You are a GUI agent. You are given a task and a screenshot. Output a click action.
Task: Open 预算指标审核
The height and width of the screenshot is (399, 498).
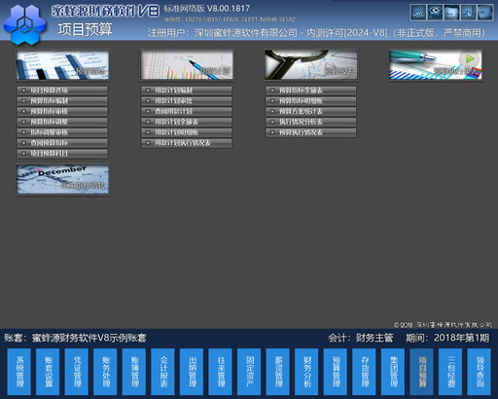click(62, 112)
